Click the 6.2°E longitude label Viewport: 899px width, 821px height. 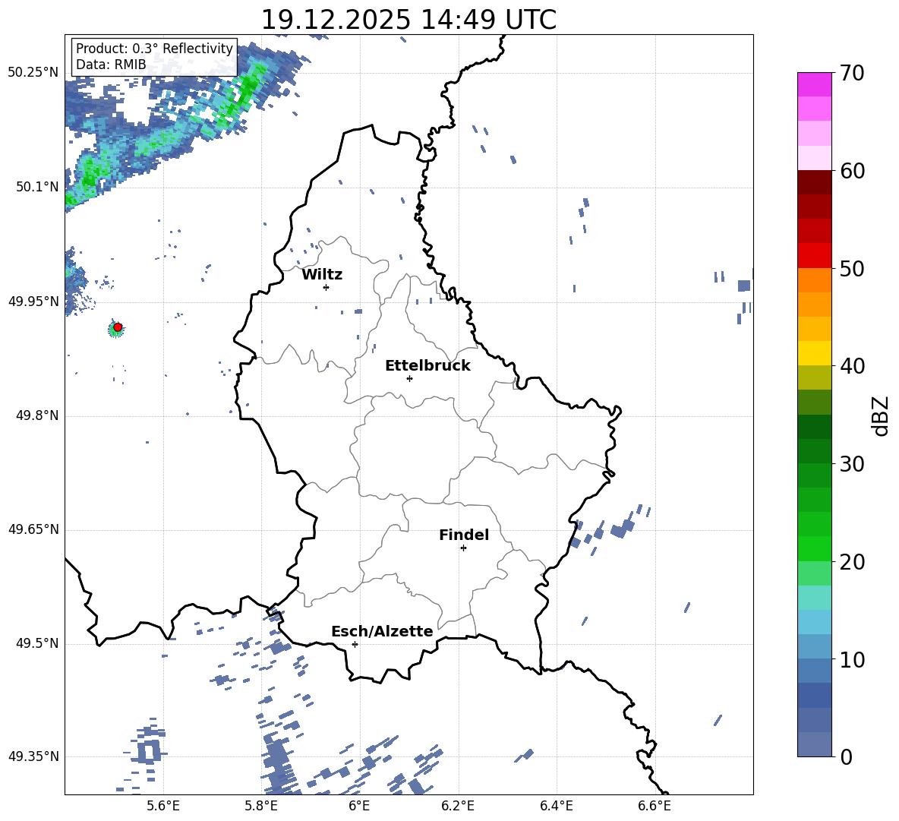point(458,806)
